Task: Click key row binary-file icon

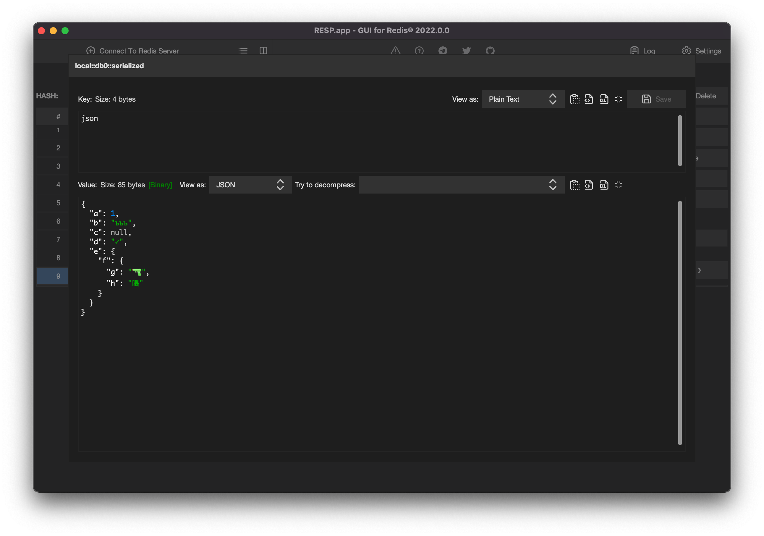Action: pos(604,99)
